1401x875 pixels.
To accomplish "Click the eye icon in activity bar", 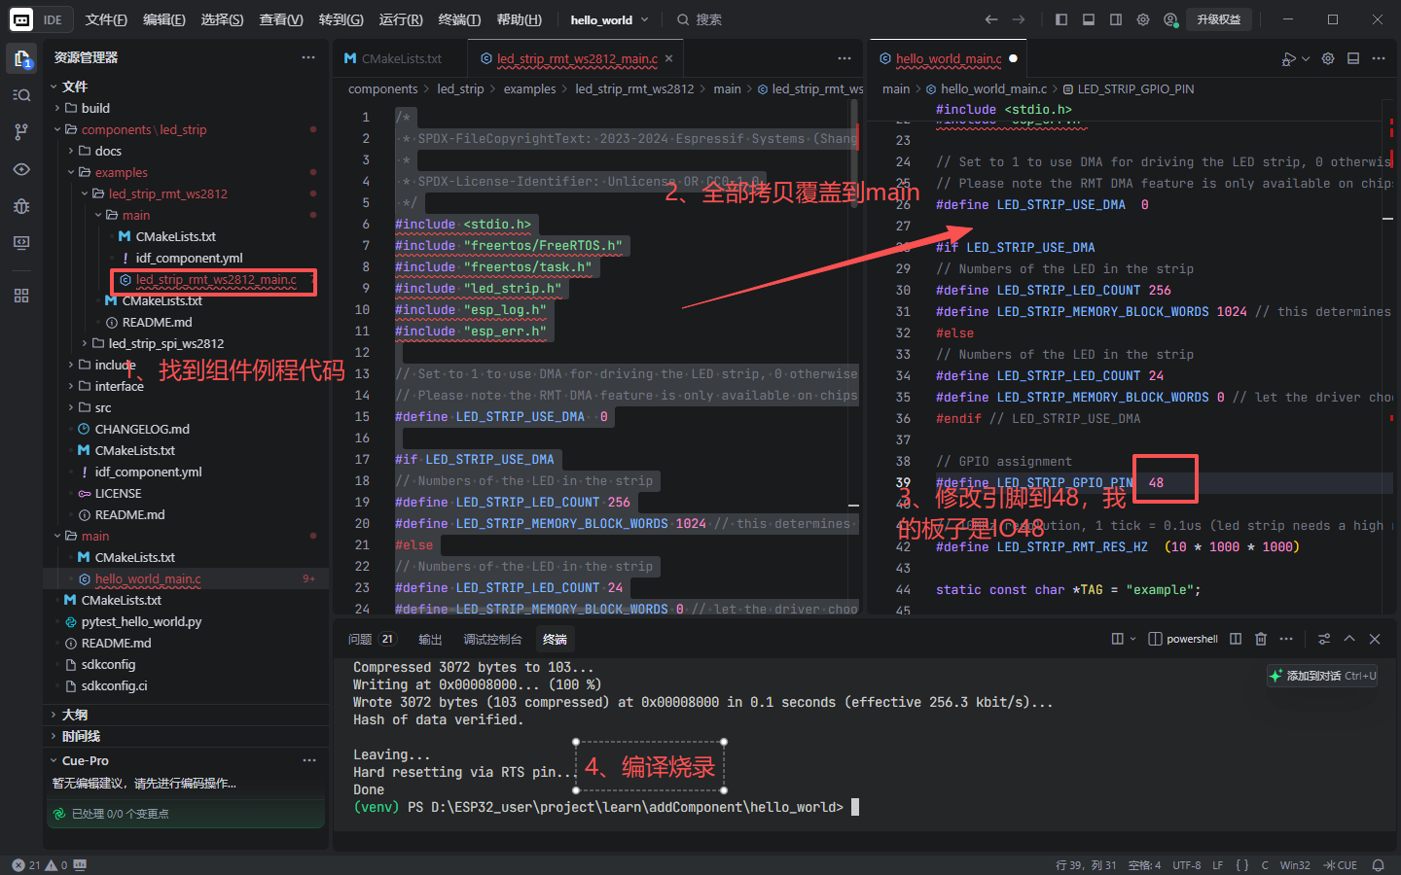I will pos(21,169).
